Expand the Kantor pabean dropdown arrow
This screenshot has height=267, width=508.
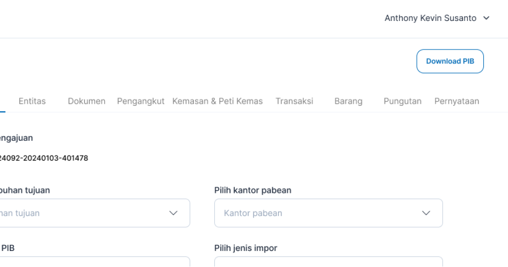pos(426,213)
